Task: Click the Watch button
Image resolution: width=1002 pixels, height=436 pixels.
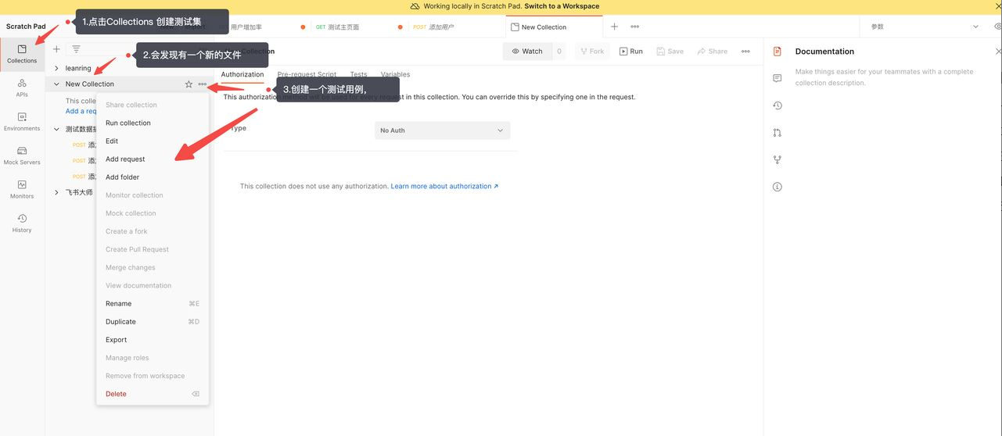Action: tap(526, 52)
